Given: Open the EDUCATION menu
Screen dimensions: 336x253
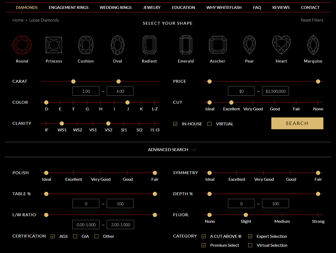Looking at the screenshot, I should coord(183,7).
